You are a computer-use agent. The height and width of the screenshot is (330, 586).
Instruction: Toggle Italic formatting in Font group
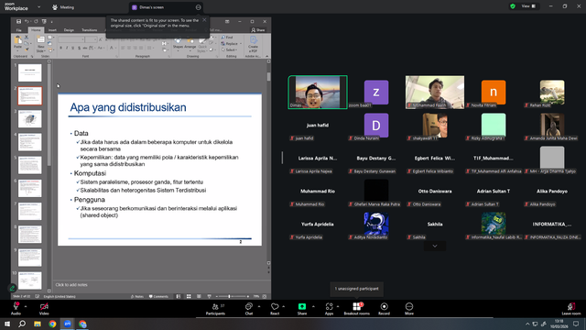pos(67,48)
